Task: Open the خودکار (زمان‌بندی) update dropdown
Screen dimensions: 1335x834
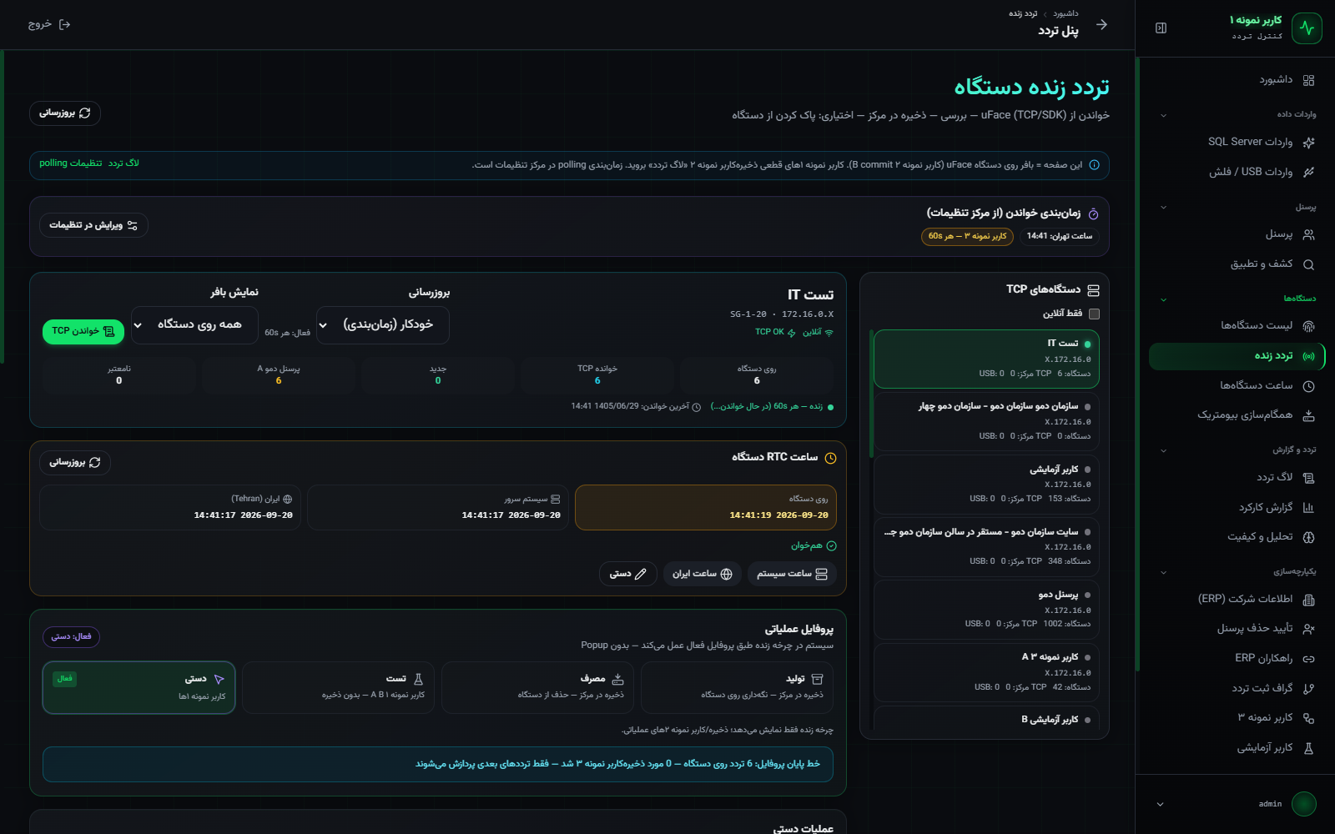Action: (383, 325)
